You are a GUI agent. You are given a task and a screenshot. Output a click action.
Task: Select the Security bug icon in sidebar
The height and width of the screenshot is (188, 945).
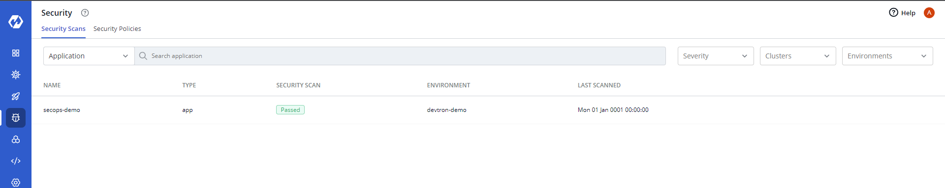pos(16,118)
